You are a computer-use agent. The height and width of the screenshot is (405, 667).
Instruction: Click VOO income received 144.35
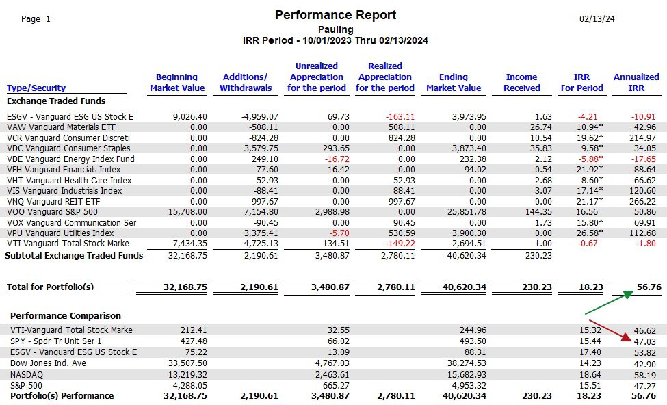(x=538, y=212)
